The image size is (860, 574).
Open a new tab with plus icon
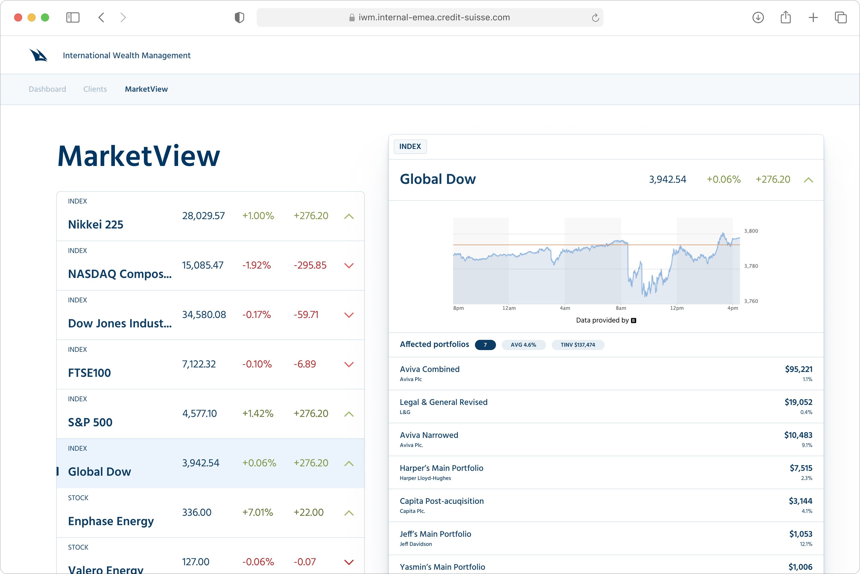point(813,17)
